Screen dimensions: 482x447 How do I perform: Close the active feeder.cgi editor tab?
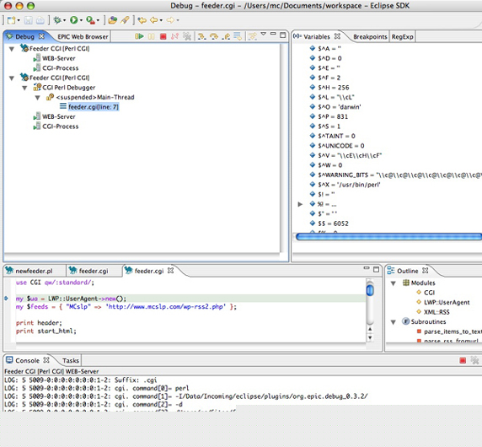tap(170, 271)
